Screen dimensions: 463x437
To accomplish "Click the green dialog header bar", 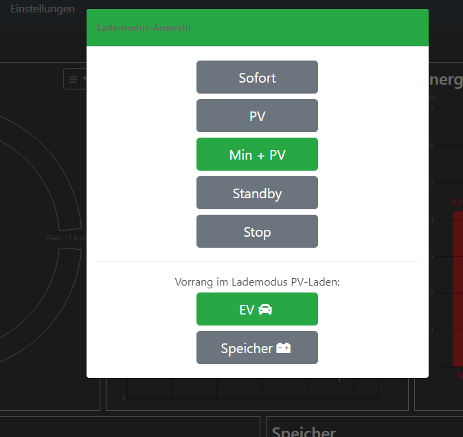I will click(309, 28).
